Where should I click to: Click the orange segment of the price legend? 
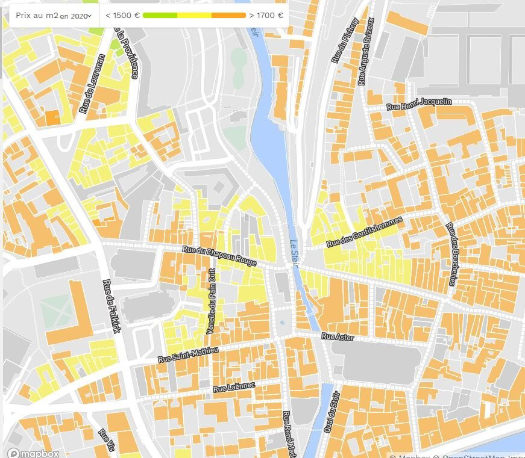[x=228, y=15]
